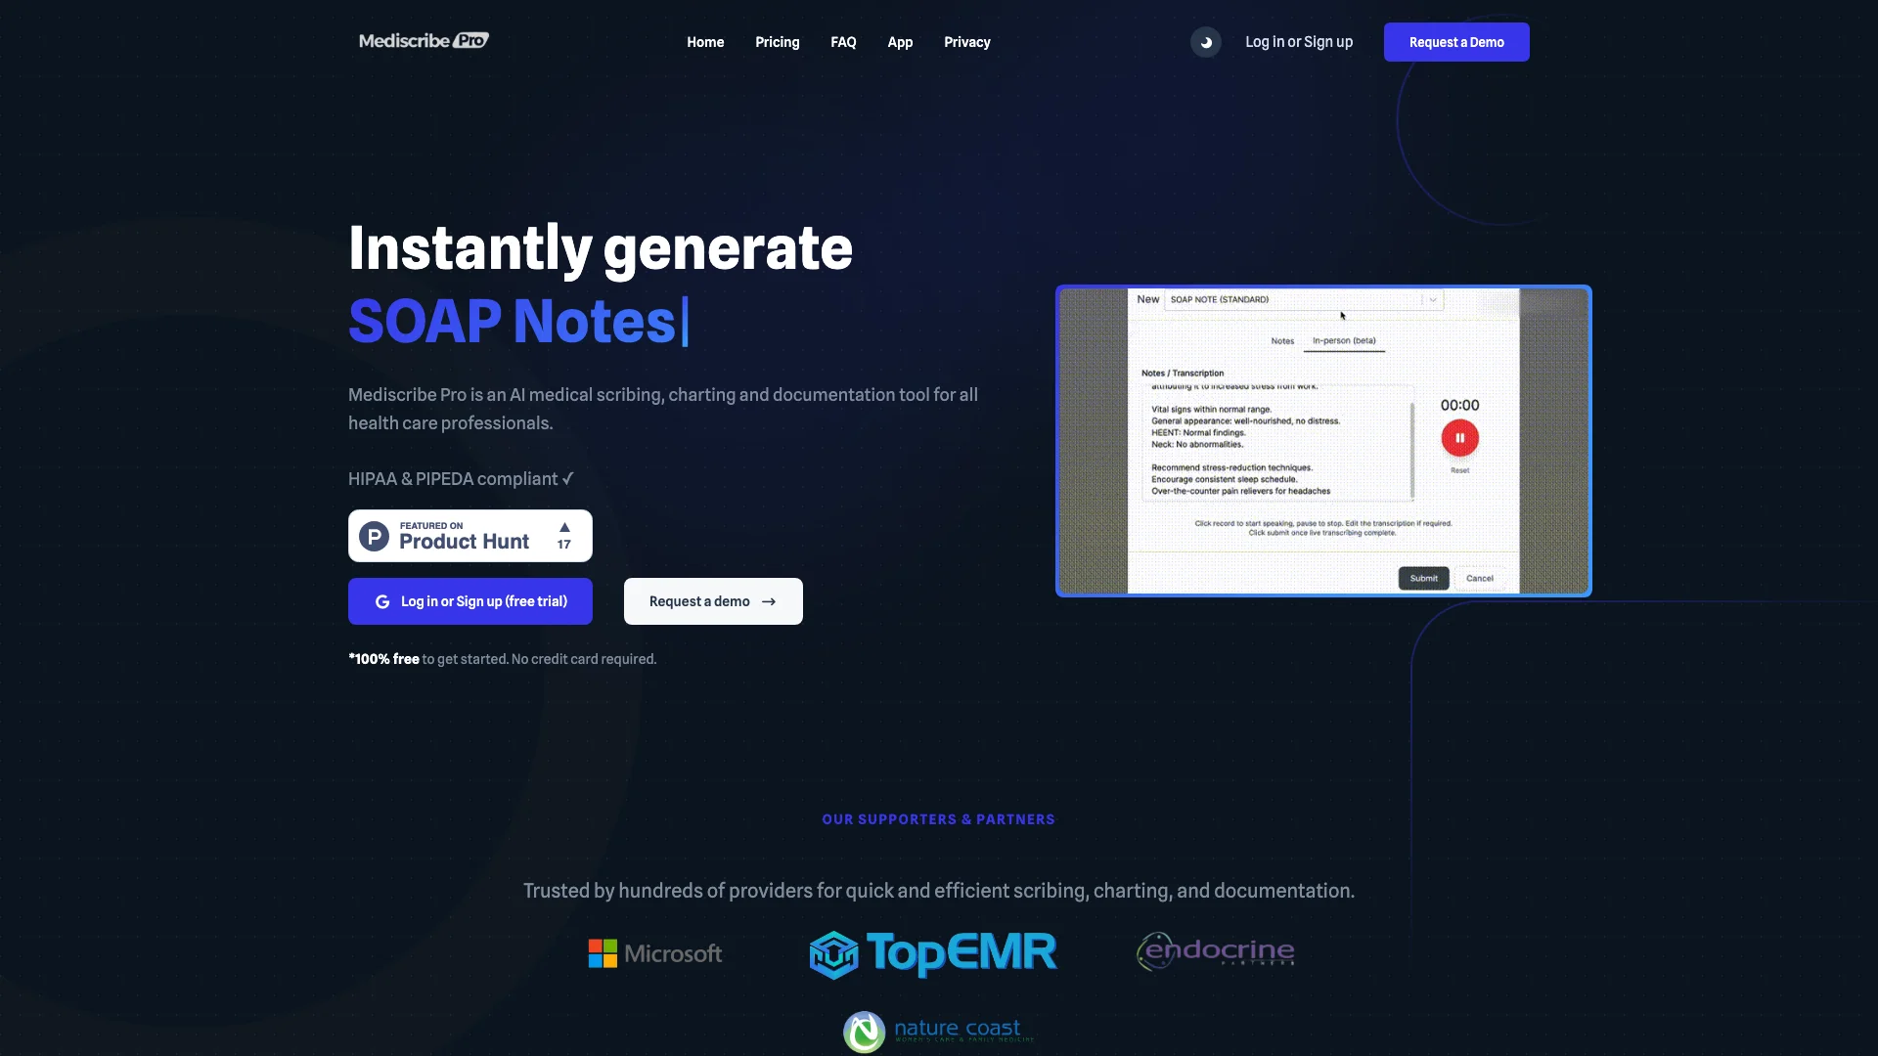Click Log in or Sign up (free trial)
This screenshot has height=1056, width=1878.
[469, 601]
